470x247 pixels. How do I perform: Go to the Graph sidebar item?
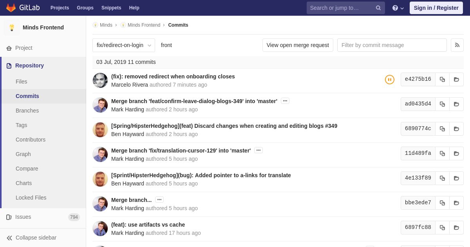click(23, 154)
